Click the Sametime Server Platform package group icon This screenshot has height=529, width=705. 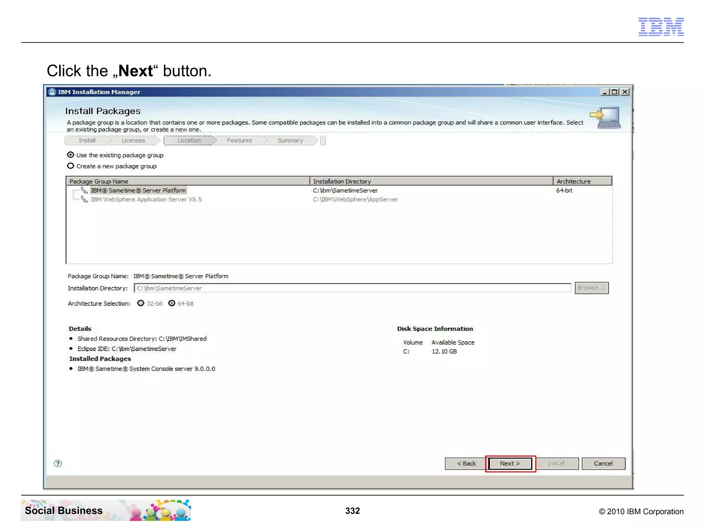tap(84, 190)
